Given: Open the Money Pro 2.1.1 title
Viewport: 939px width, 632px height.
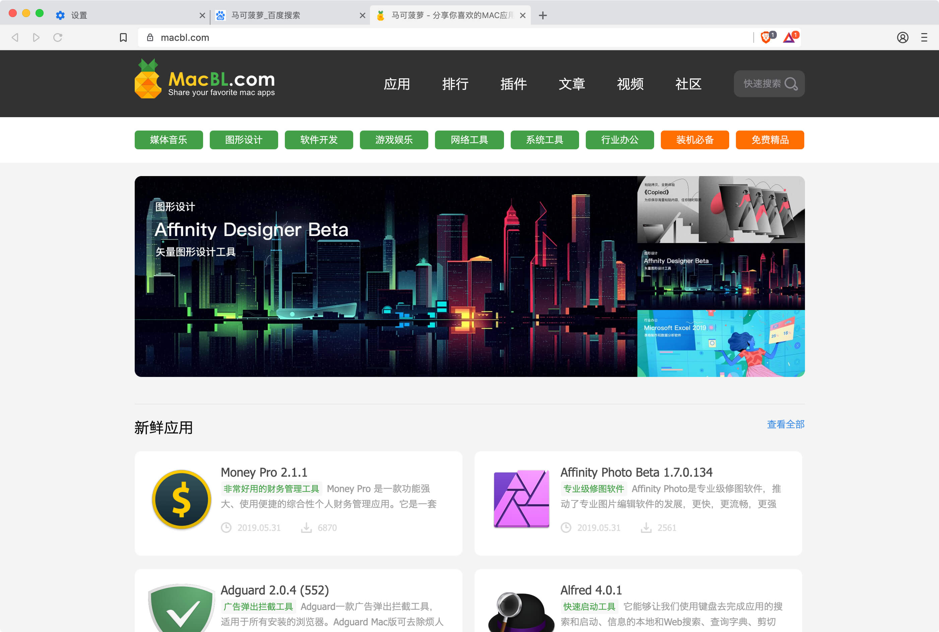Looking at the screenshot, I should click(264, 472).
